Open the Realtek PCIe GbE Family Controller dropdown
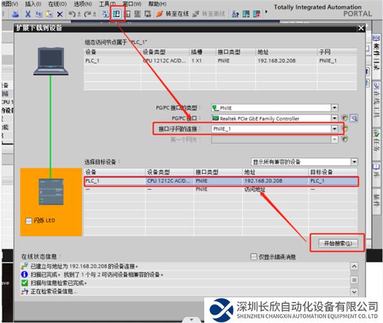The image size is (383, 323). coord(334,118)
